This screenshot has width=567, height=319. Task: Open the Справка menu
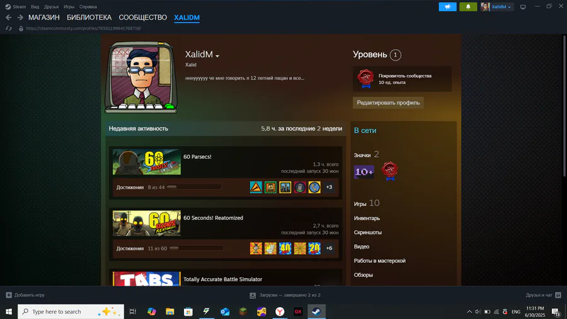pos(88,6)
